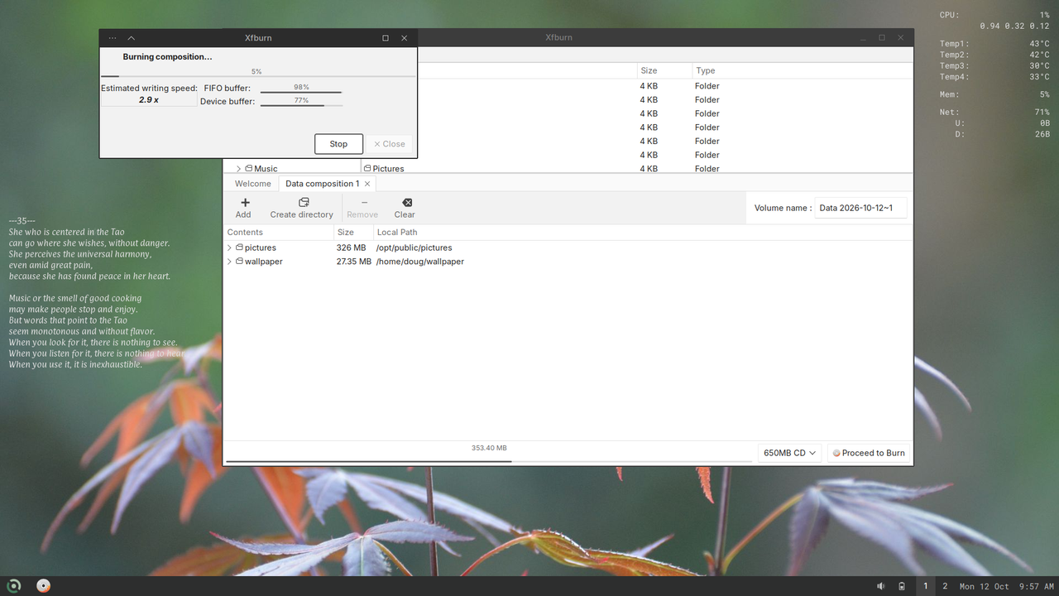Click the Add button label
Screen dimensions: 1059x596
243,214
